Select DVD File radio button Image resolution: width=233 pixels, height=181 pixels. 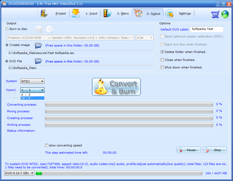pyautogui.click(x=7, y=61)
